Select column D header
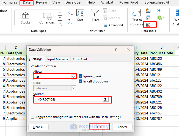This screenshot has height=136, width=179. tap(16, 47)
